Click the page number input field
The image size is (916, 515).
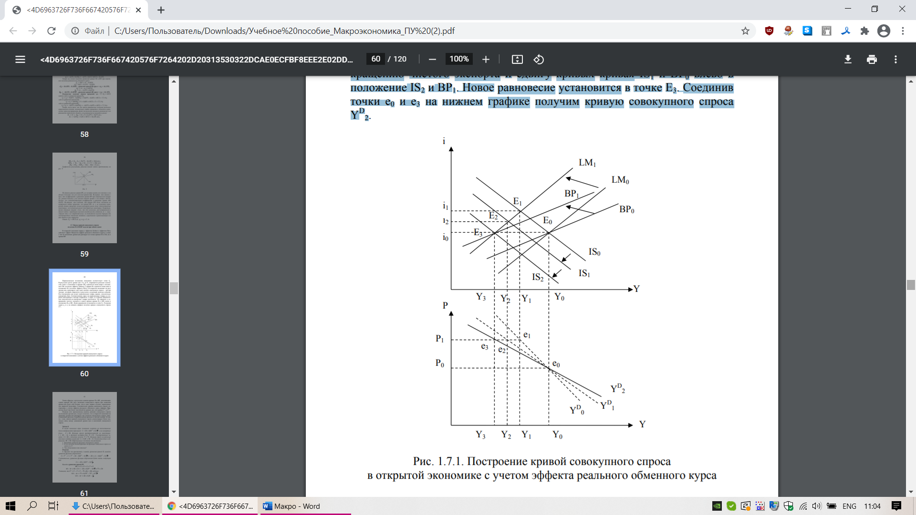pos(376,59)
